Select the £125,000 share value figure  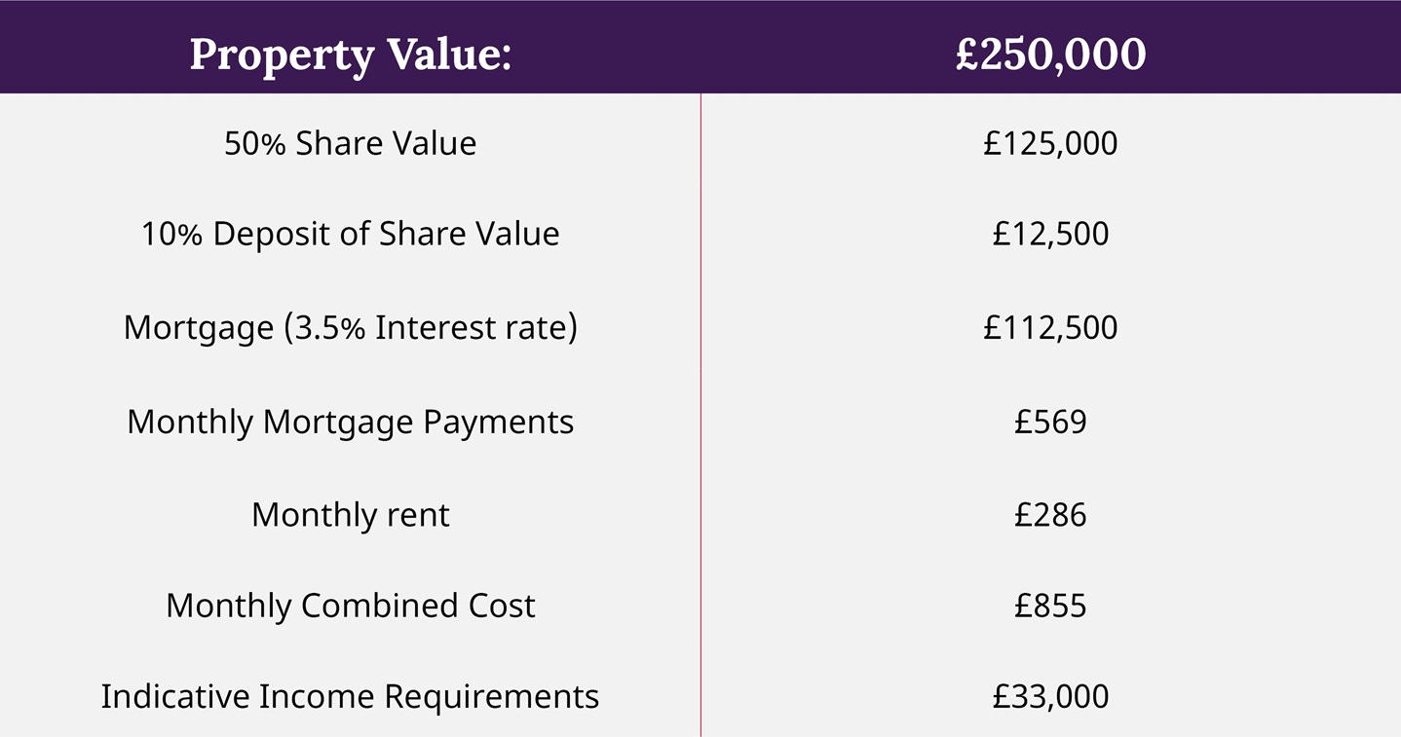pyautogui.click(x=1050, y=143)
